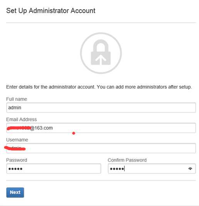Select the Username label text

coord(17,140)
